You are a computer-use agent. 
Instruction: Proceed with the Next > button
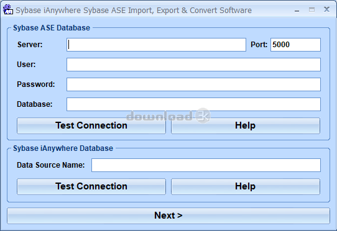click(x=168, y=215)
